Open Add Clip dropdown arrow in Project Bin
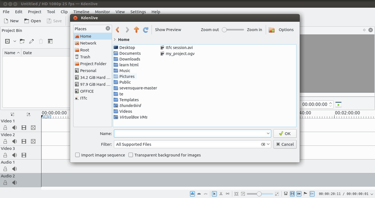The height and width of the screenshot is (198, 375). [x=15, y=41]
